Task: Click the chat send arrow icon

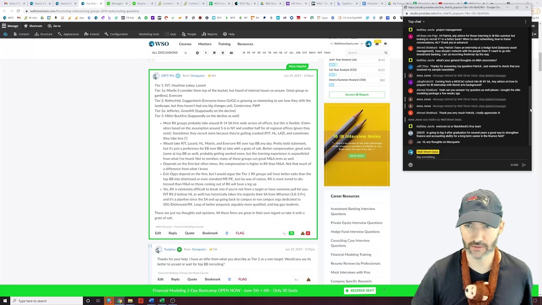Action: pyautogui.click(x=524, y=165)
